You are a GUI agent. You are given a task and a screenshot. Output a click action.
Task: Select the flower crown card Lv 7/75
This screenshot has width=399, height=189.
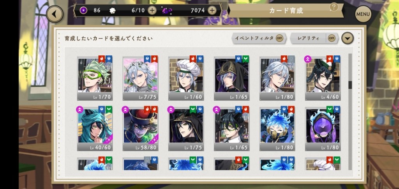pyautogui.click(x=140, y=78)
